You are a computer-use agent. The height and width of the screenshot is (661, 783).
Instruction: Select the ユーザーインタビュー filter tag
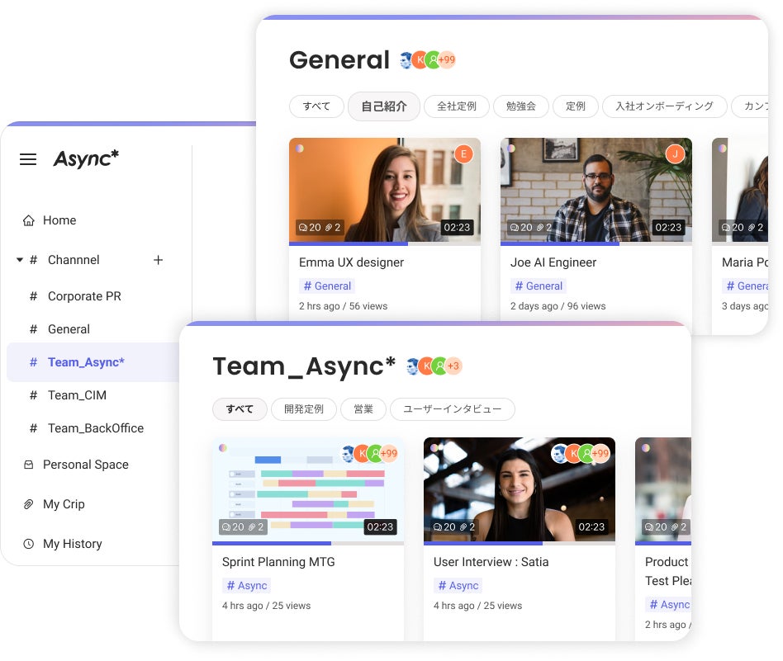(452, 409)
